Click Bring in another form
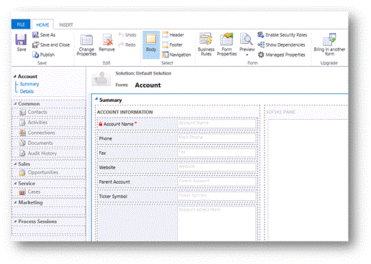 (329, 44)
